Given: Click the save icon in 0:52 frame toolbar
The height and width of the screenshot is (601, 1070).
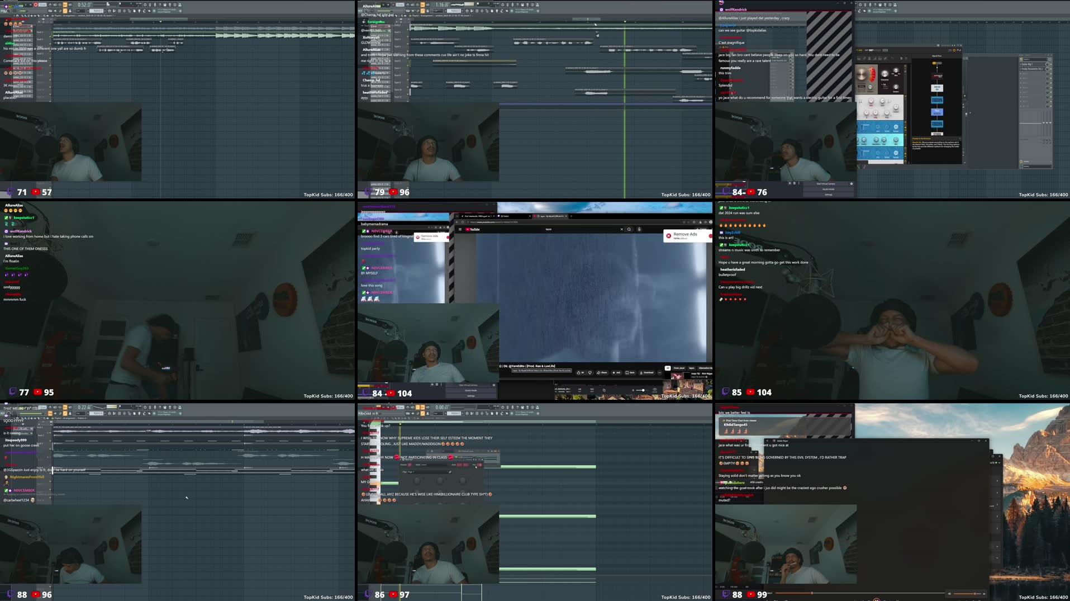Looking at the screenshot, I should click(165, 4).
